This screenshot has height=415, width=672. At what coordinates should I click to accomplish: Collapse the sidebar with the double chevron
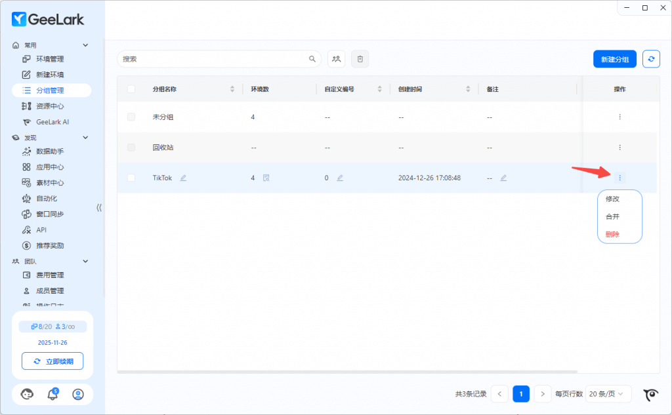click(99, 207)
